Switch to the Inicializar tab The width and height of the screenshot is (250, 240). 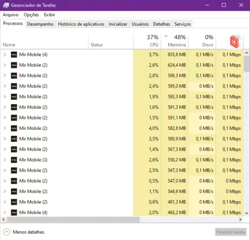(x=118, y=24)
